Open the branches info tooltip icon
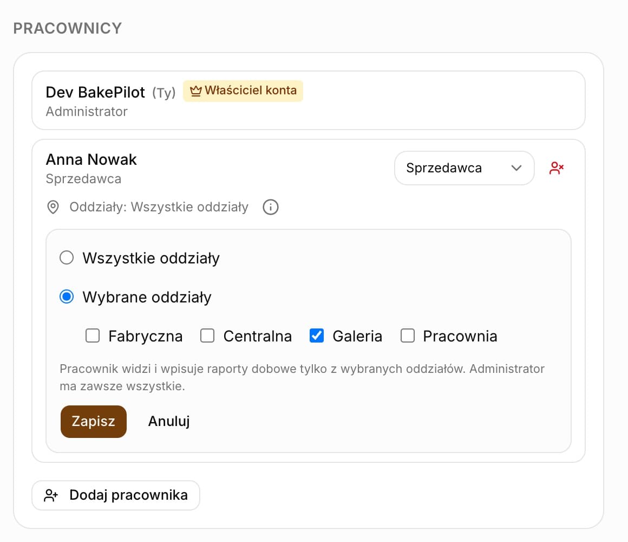Viewport: 628px width, 542px height. point(270,207)
